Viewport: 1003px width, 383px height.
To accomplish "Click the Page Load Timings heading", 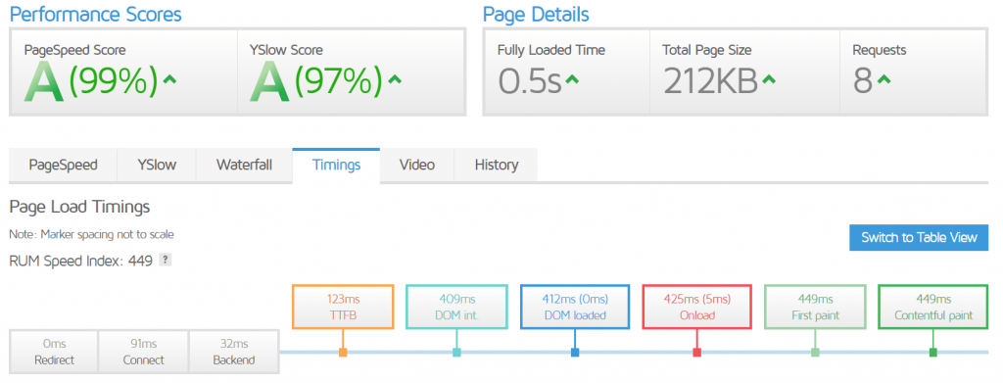I will [x=79, y=207].
